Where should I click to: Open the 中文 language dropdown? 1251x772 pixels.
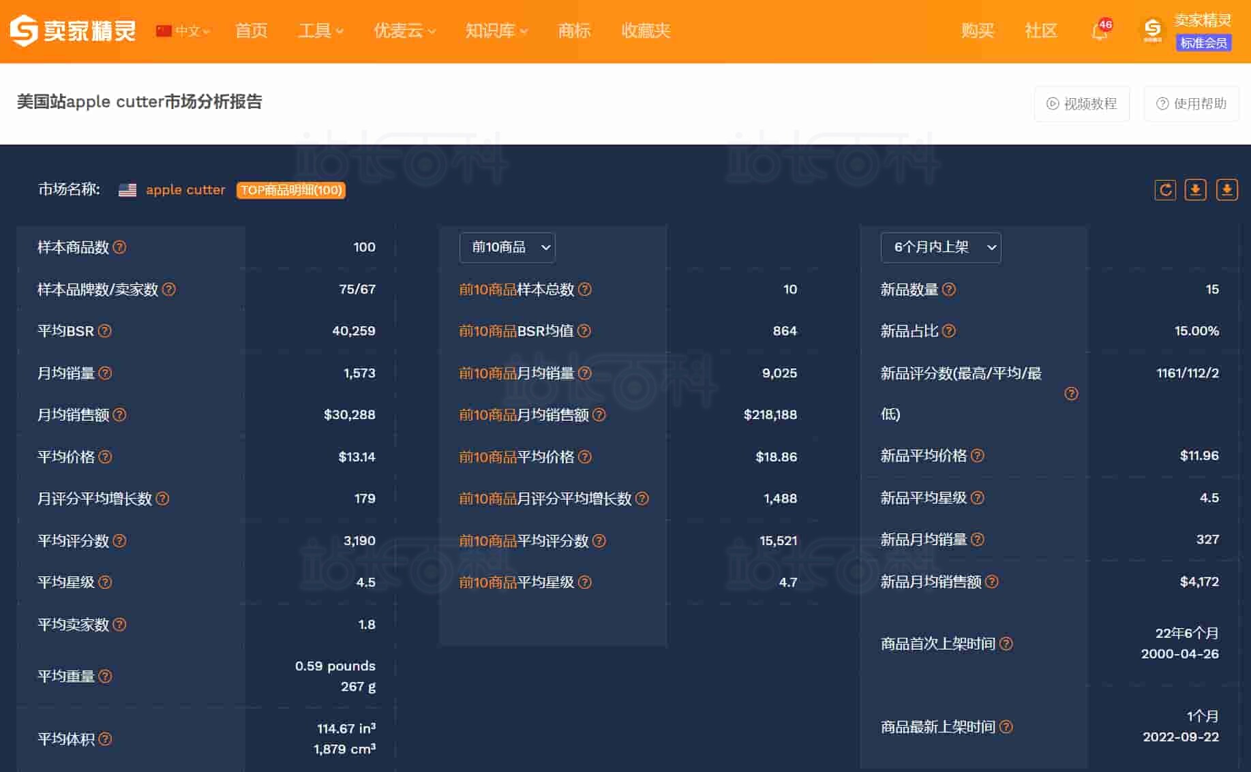click(184, 31)
